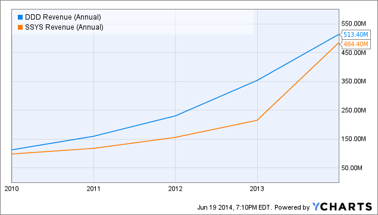
Task: Click the 50.00M y-axis label
Action: coord(352,168)
